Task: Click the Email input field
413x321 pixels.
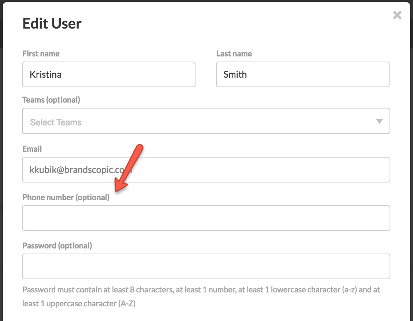Action: [206, 170]
